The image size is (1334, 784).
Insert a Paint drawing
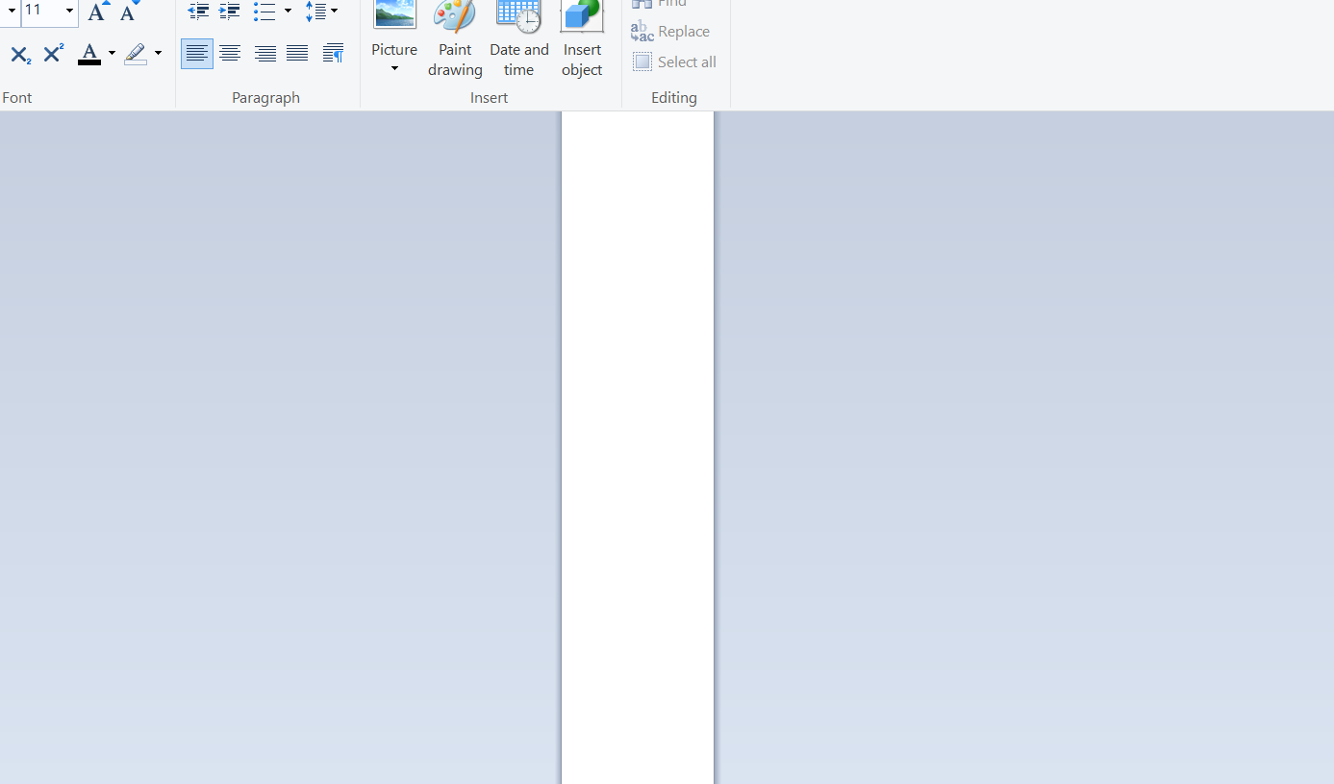455,38
